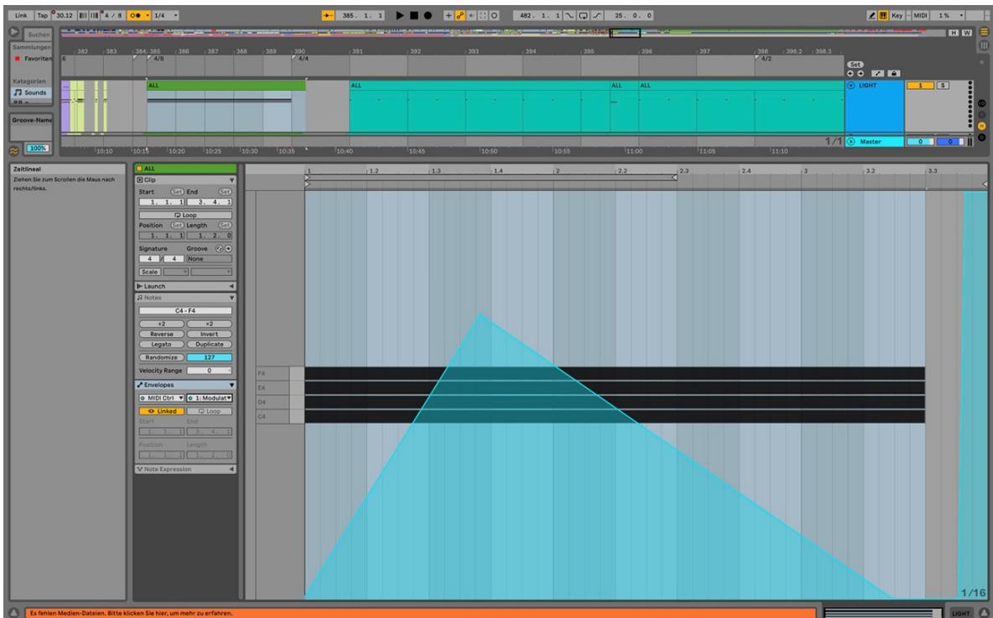Toggle MIDI Map Mode

(920, 15)
